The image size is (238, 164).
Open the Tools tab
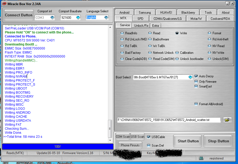pos(208,12)
